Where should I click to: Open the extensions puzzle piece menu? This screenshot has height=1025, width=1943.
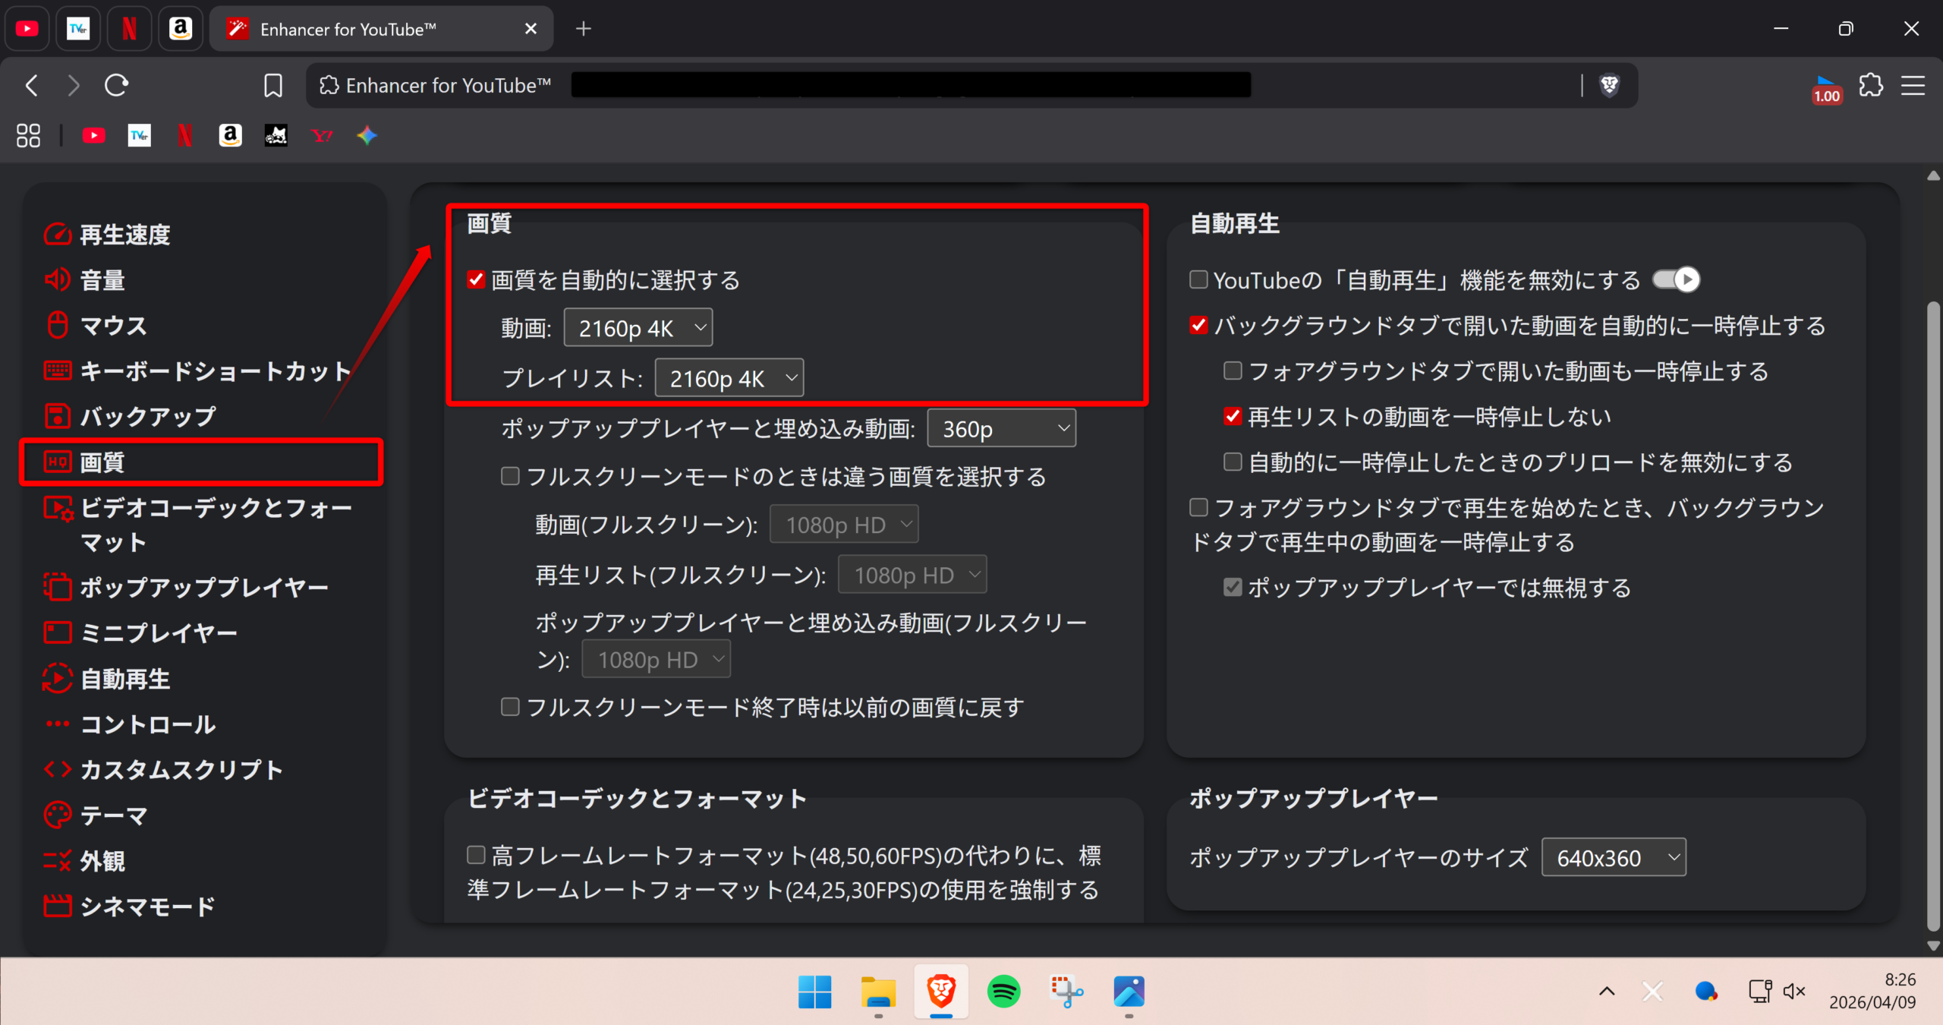point(1871,85)
